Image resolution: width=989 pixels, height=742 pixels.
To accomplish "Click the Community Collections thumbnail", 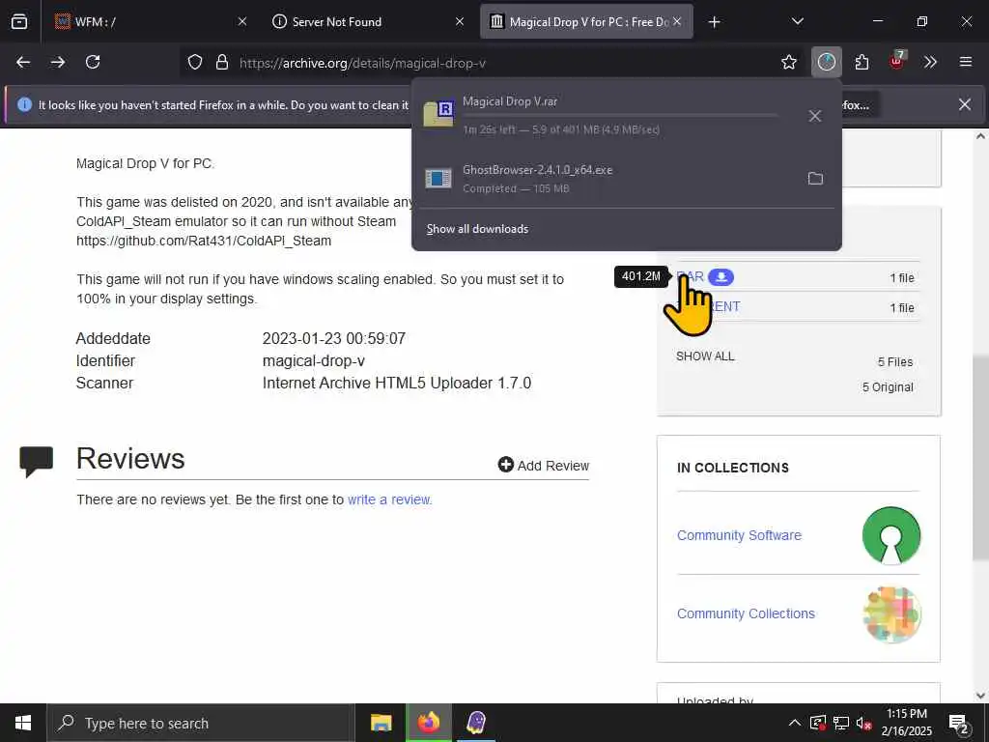I will coord(891,614).
